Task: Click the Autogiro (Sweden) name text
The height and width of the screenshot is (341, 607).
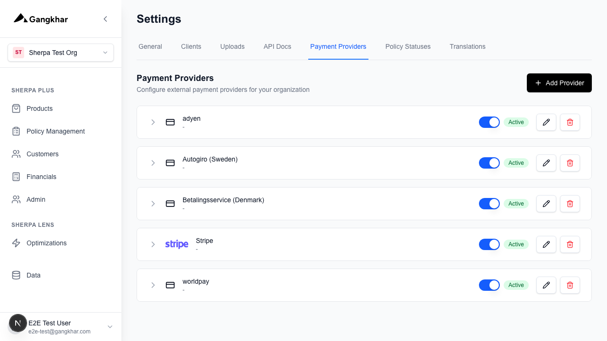Action: coord(210,159)
